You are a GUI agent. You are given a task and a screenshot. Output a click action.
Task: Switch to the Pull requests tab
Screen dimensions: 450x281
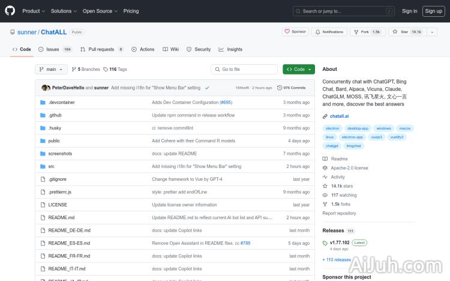[101, 49]
